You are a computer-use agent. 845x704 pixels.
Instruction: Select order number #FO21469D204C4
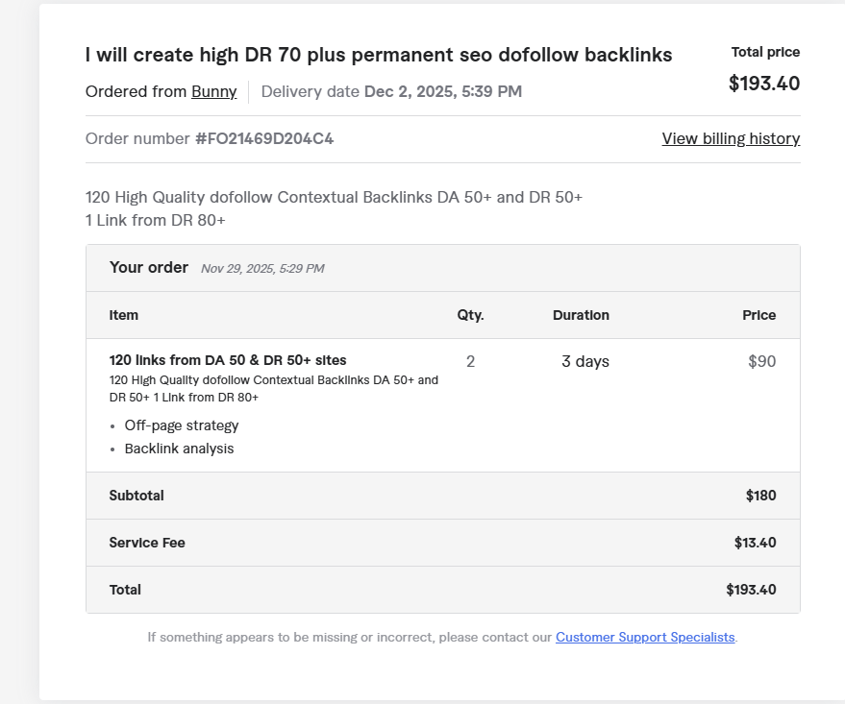264,139
